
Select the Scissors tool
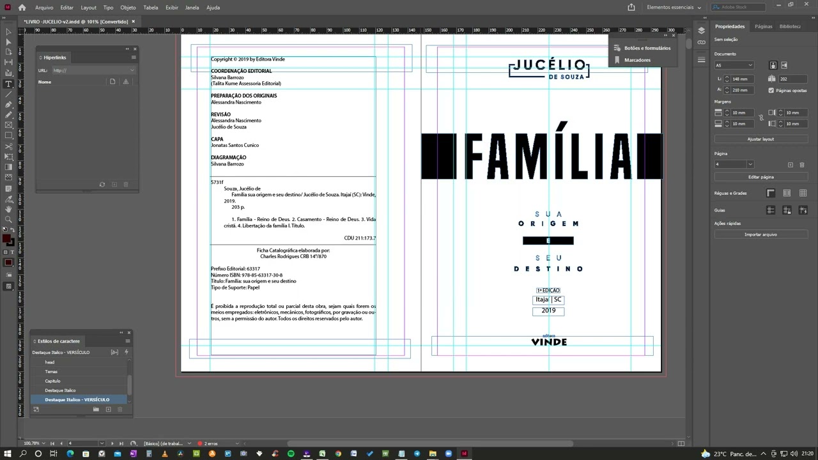pyautogui.click(x=8, y=146)
